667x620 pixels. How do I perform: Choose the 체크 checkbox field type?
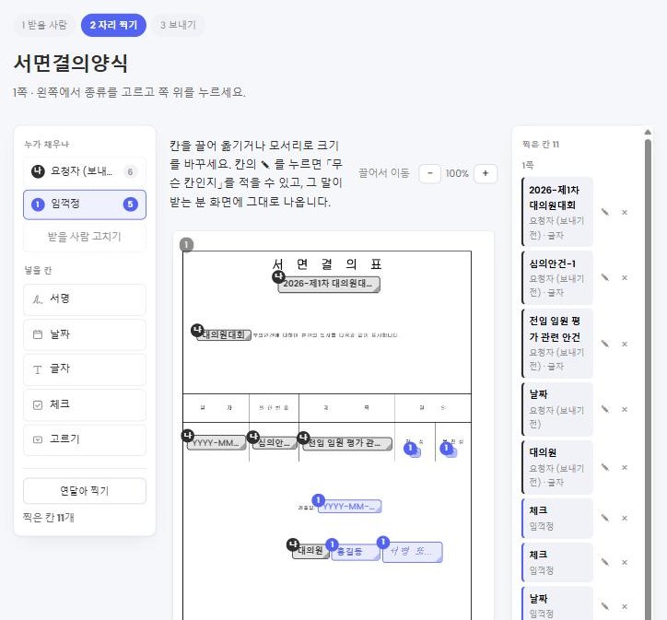tap(85, 404)
